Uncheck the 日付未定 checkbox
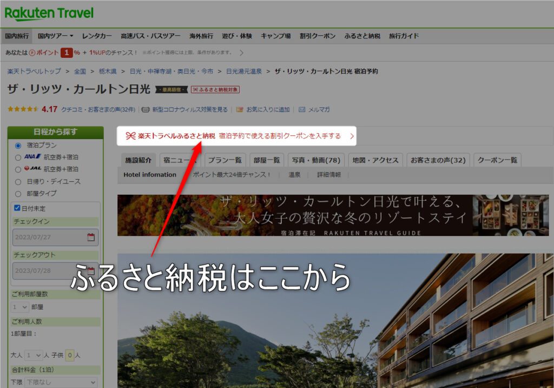This screenshot has height=388, width=554. tap(17, 208)
